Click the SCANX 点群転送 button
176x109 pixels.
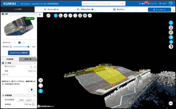tap(19, 53)
